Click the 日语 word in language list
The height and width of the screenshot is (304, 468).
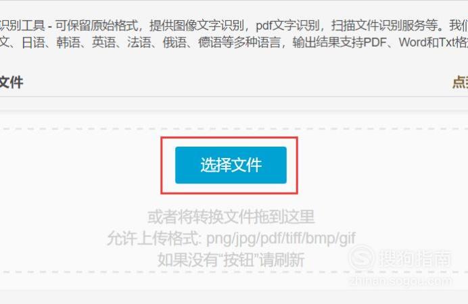[33, 43]
